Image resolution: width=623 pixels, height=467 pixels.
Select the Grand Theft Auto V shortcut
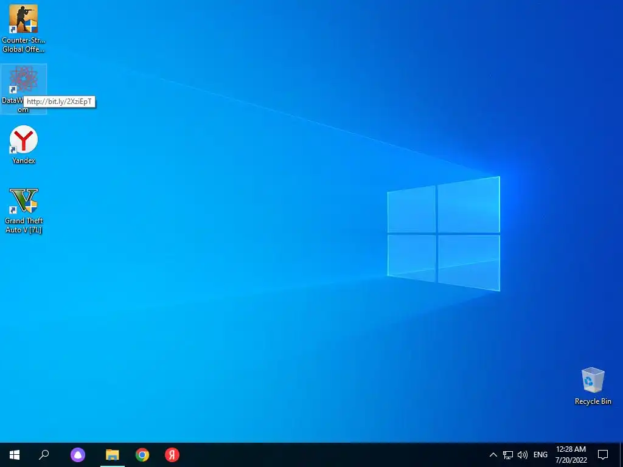point(24,210)
